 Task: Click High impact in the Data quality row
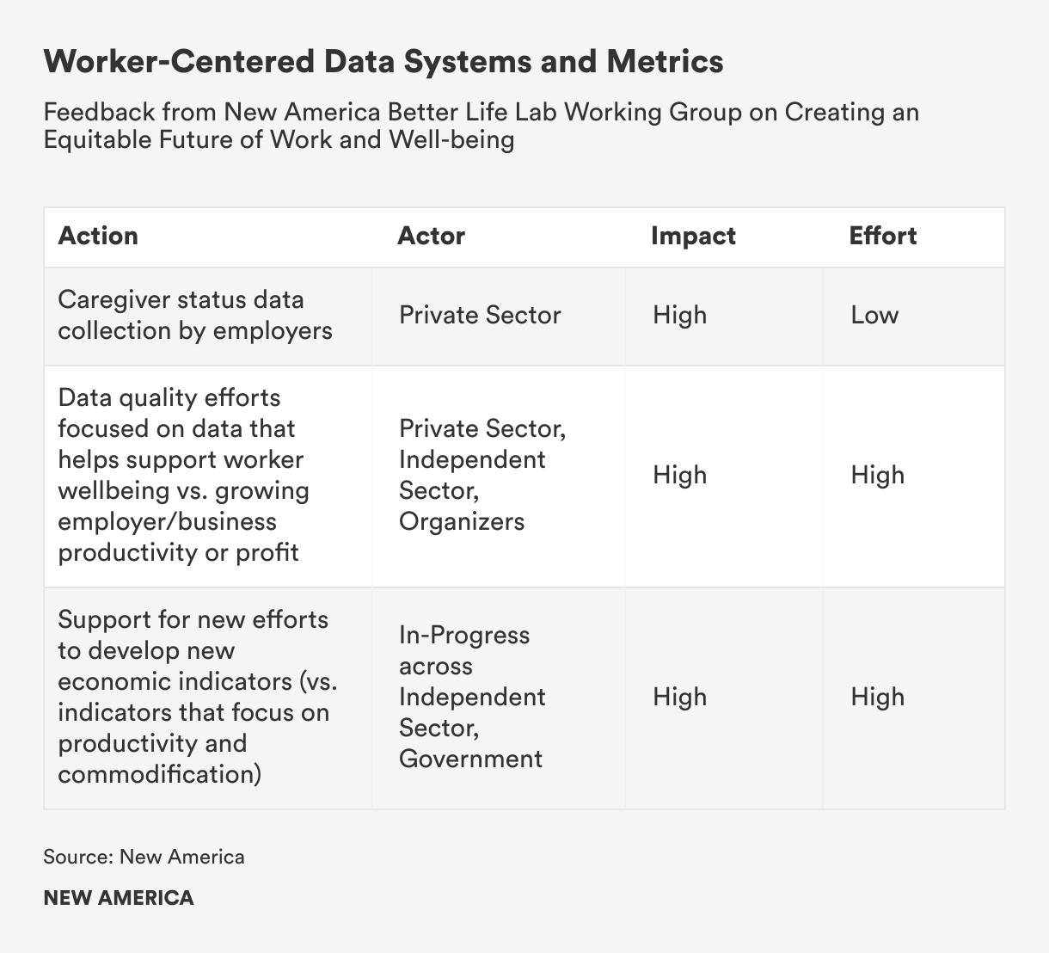pos(679,475)
